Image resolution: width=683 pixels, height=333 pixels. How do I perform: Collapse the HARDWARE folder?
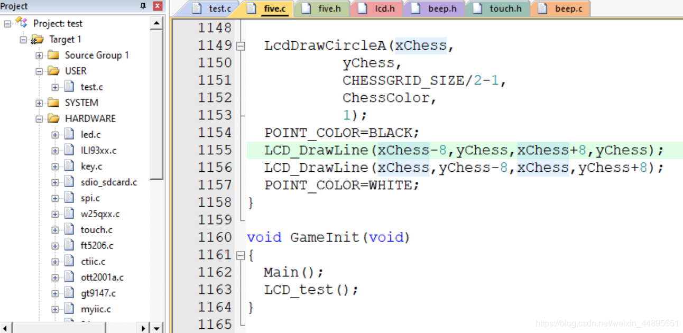pyautogui.click(x=39, y=118)
